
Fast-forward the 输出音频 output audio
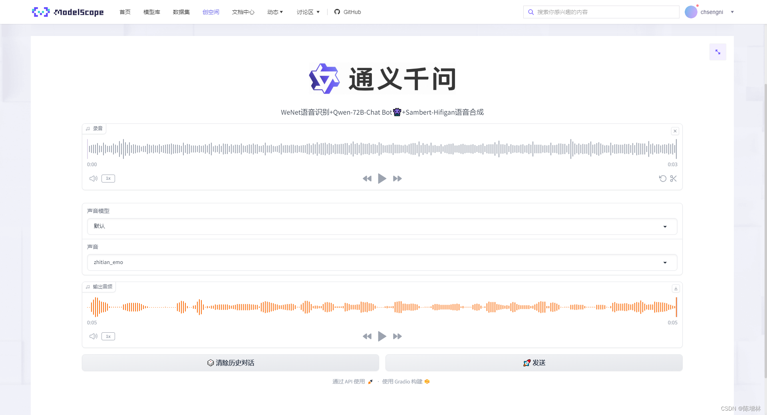(397, 336)
